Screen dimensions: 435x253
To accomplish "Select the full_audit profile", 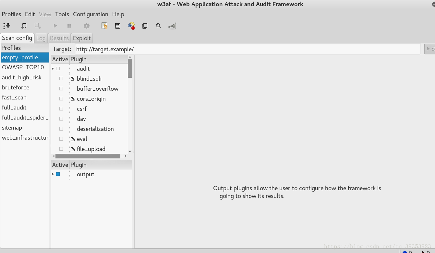I will point(14,108).
